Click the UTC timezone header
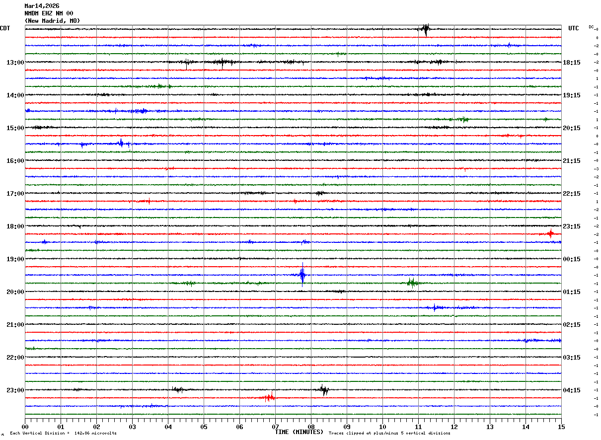 [574, 28]
